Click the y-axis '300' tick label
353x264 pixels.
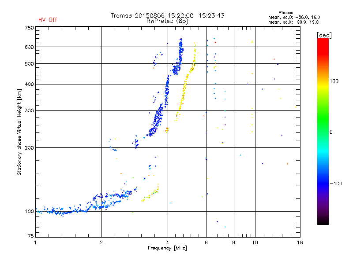(29, 111)
